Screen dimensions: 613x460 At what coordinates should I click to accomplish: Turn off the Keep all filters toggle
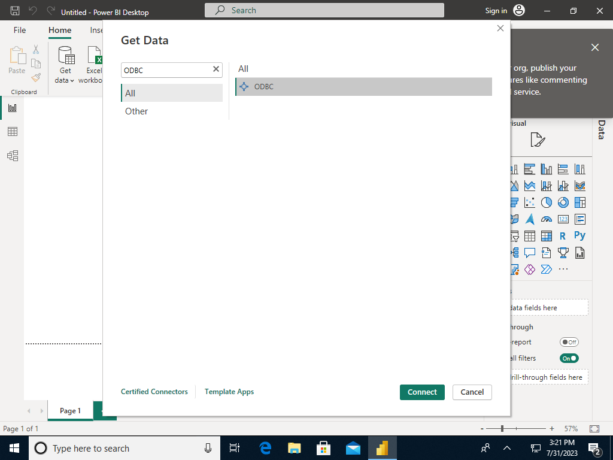coord(569,358)
